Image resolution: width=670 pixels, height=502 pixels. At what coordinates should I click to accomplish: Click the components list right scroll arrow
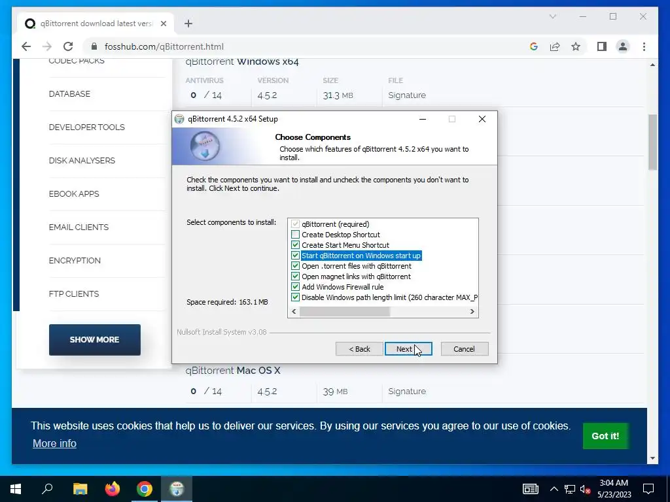[x=472, y=312]
